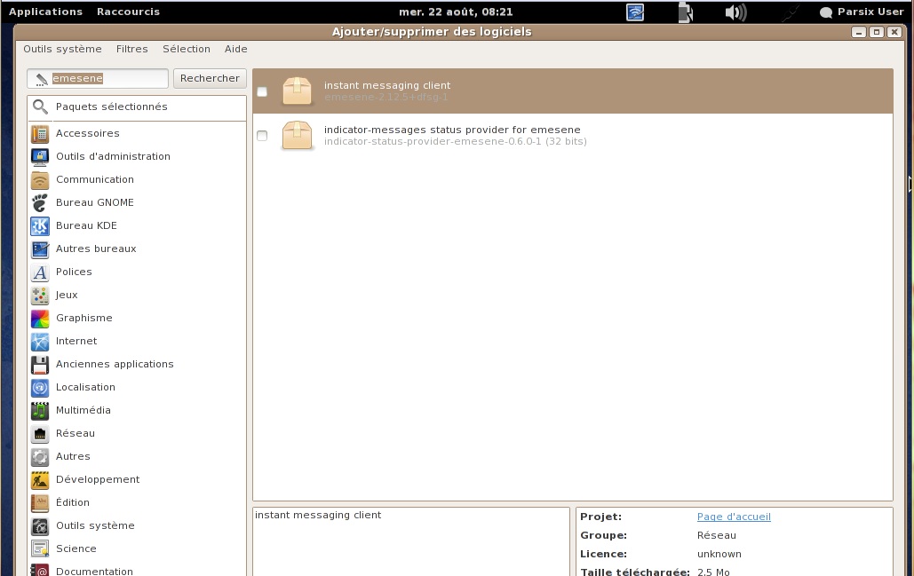Click the Polices font icon

click(x=40, y=272)
